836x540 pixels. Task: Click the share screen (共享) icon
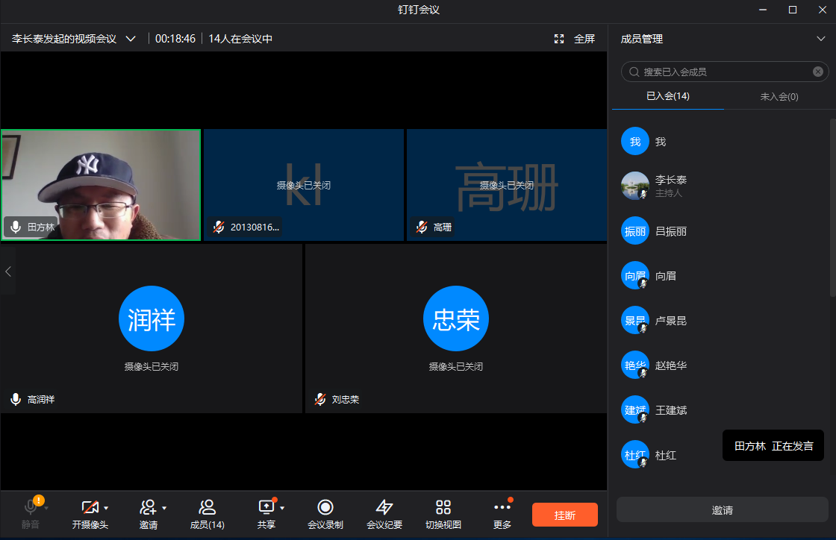[266, 508]
